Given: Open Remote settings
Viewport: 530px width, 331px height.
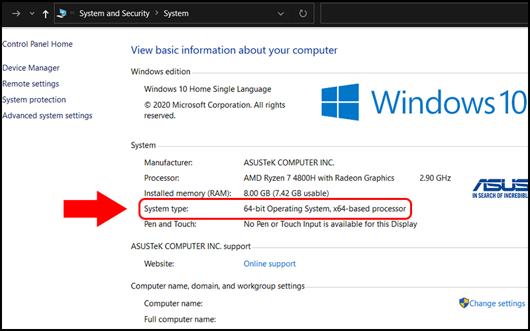Looking at the screenshot, I should tap(30, 84).
